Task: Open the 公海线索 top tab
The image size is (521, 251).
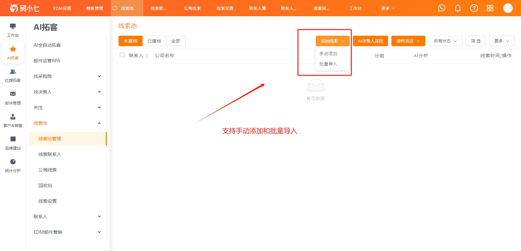Action: (x=192, y=8)
